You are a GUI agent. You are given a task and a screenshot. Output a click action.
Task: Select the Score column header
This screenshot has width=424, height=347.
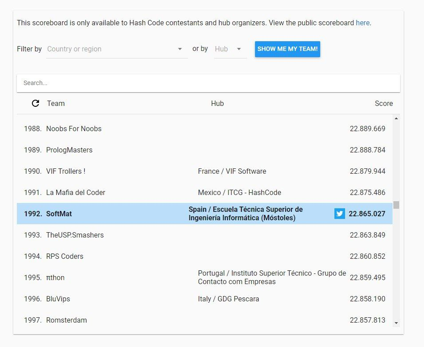point(384,103)
